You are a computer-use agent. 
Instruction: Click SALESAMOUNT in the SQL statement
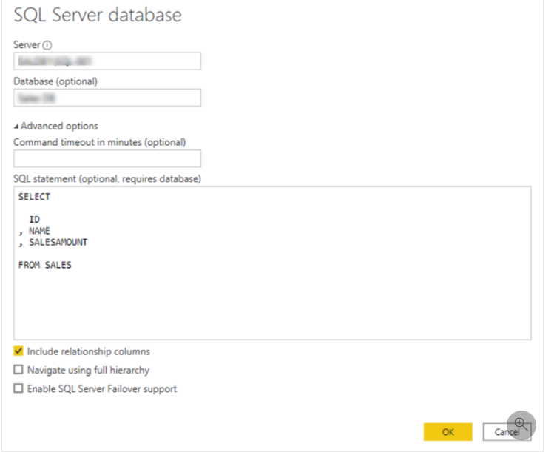click(x=58, y=243)
